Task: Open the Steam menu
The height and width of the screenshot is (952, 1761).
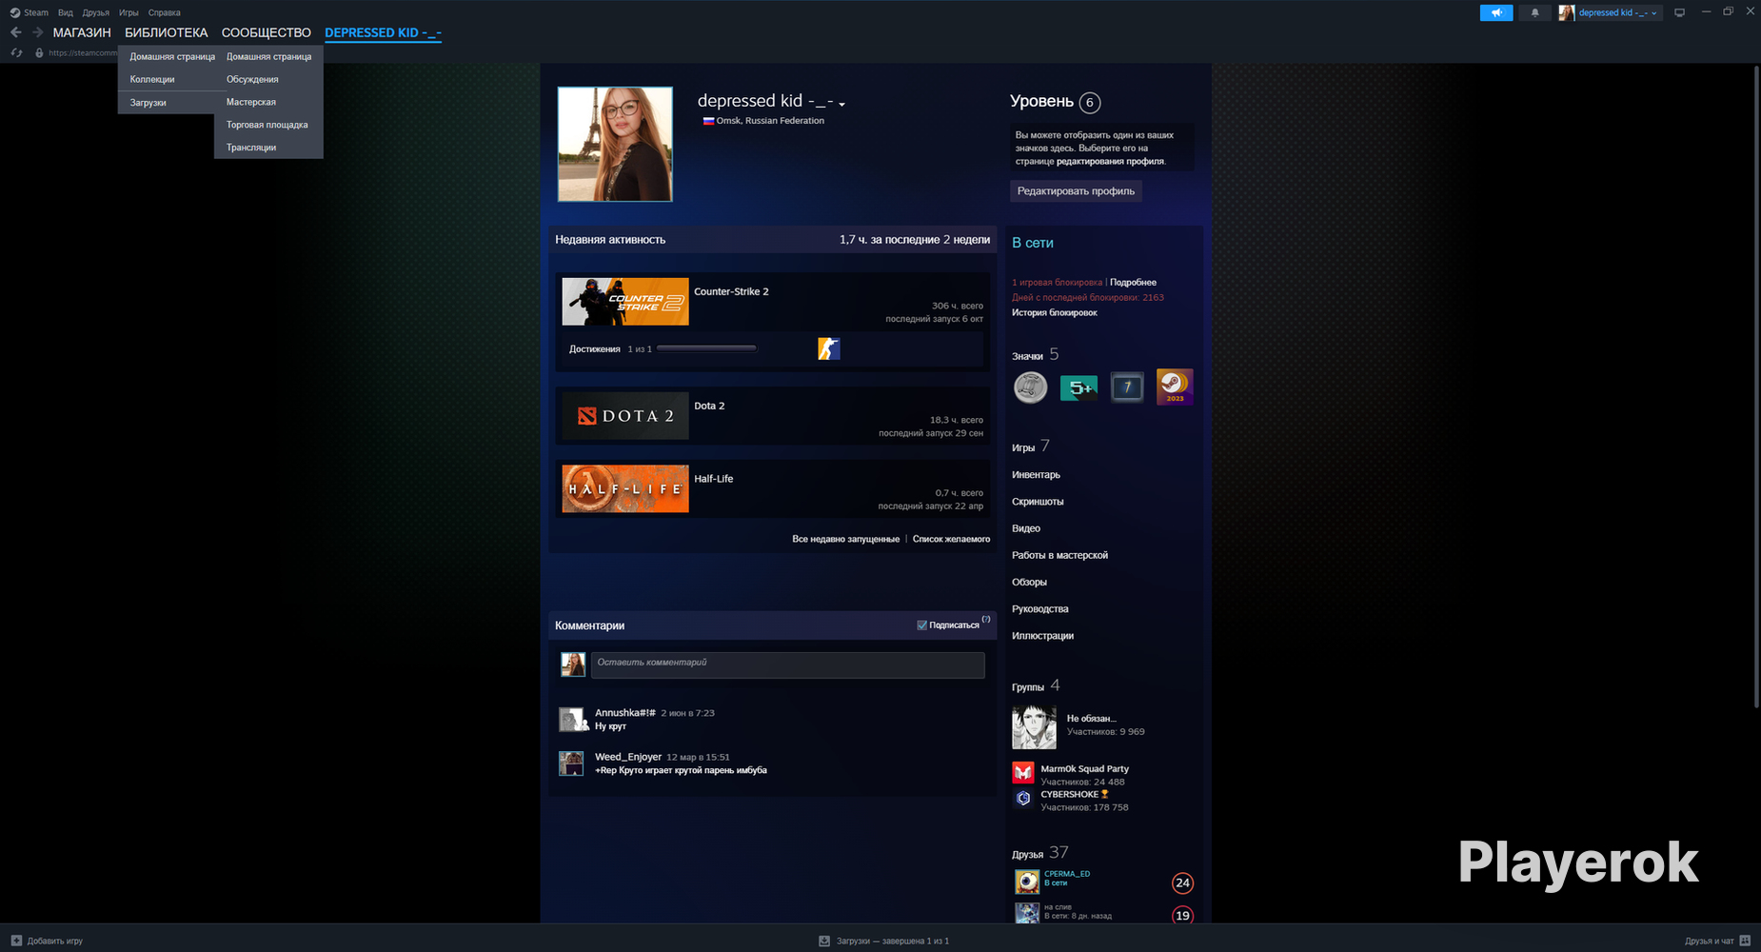Action: point(36,12)
